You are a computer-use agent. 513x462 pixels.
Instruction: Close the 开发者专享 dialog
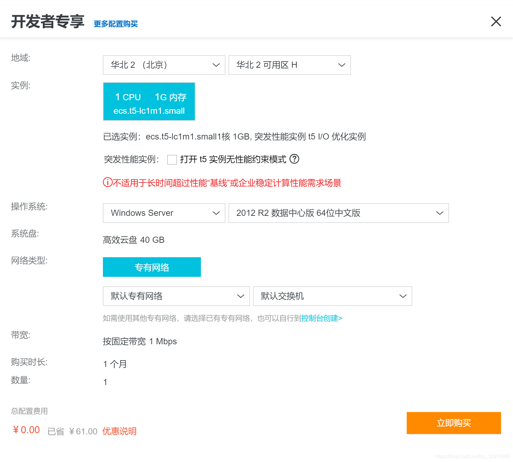(496, 21)
